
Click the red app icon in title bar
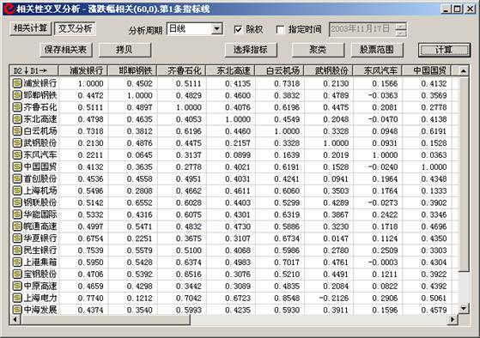tap(9, 9)
